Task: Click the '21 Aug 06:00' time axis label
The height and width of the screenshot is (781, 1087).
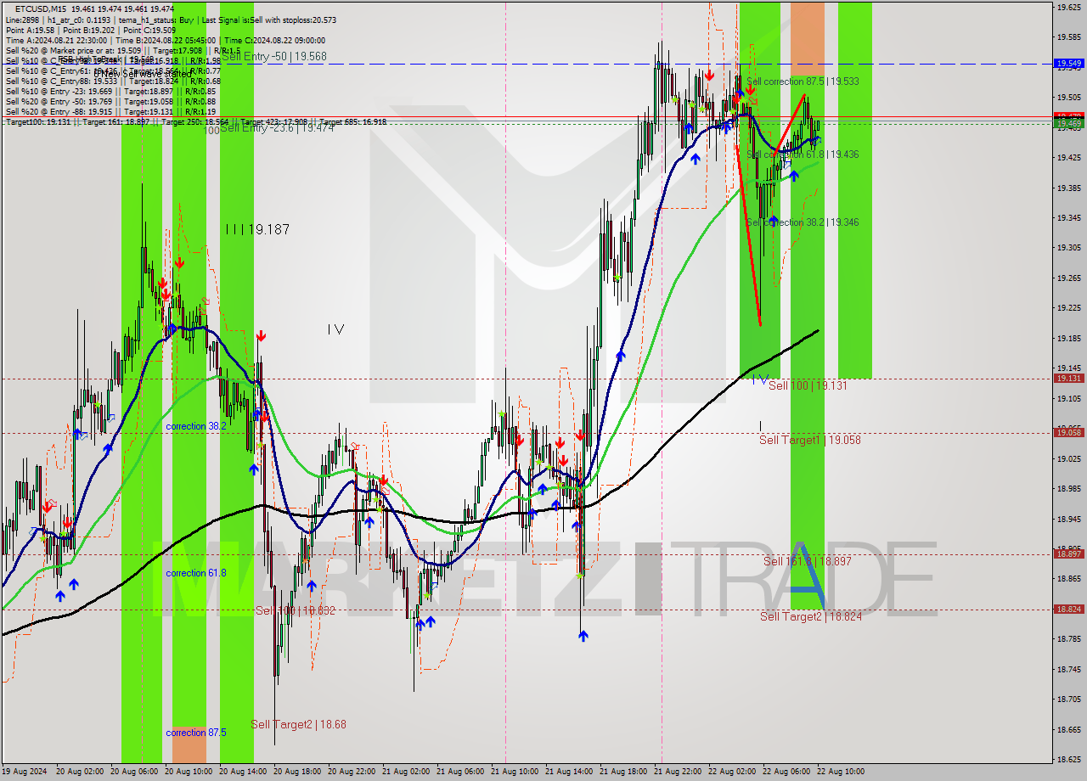Action: [460, 772]
